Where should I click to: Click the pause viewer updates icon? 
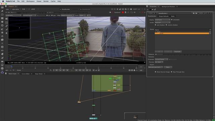tap(131, 9)
